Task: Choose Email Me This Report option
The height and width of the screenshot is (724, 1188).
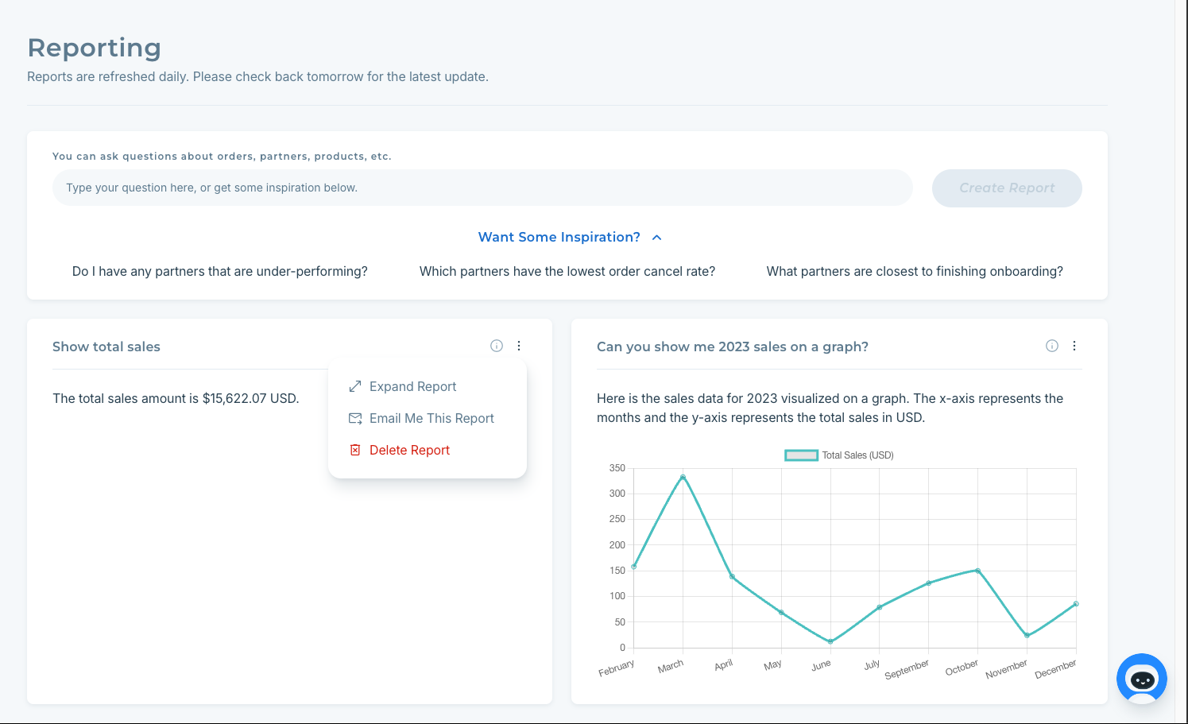Action: click(x=431, y=419)
